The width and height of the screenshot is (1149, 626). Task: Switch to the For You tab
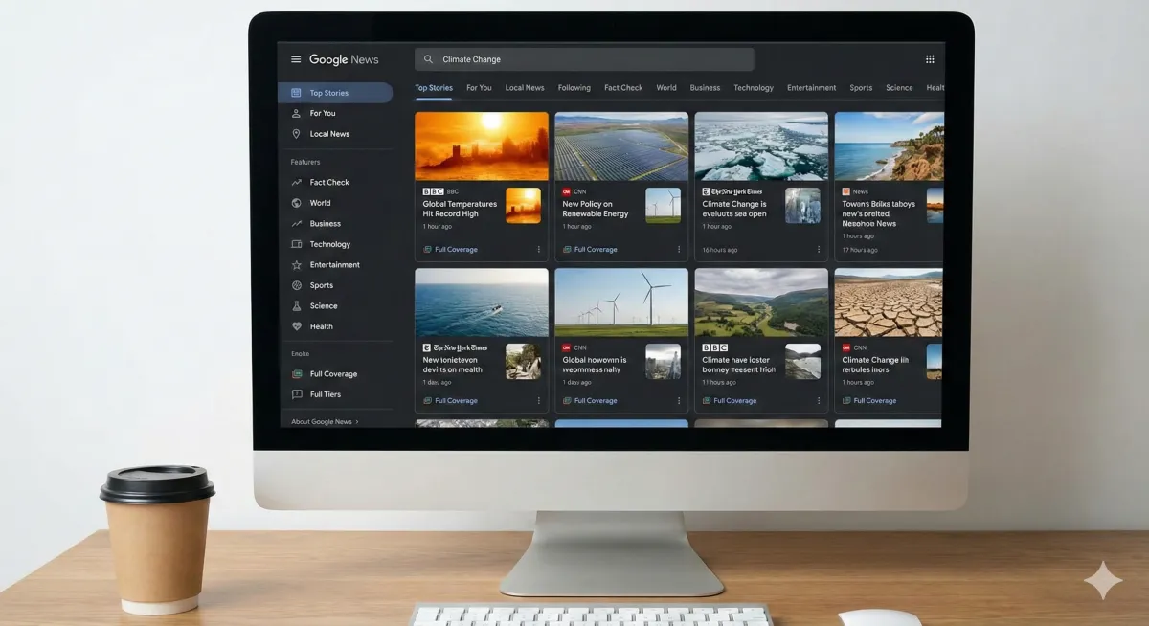(479, 88)
